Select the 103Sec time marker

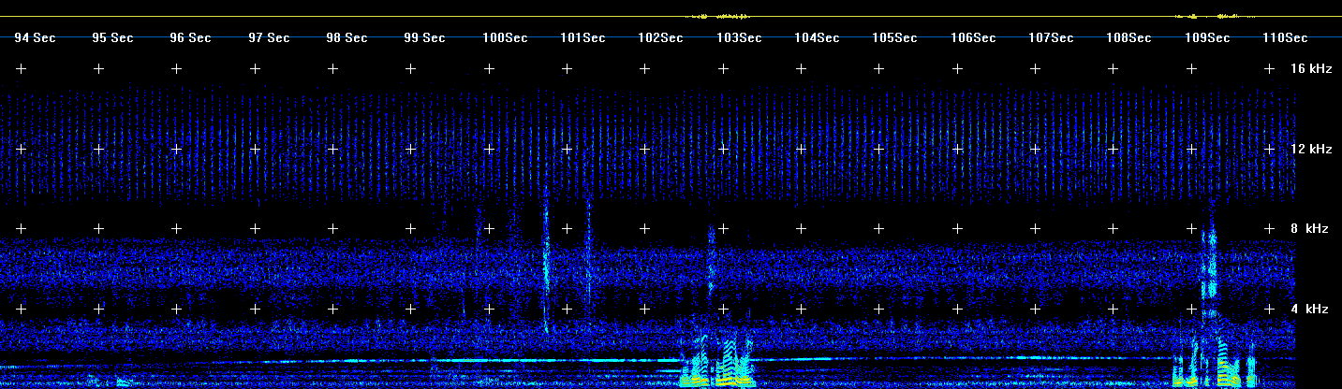[x=738, y=38]
